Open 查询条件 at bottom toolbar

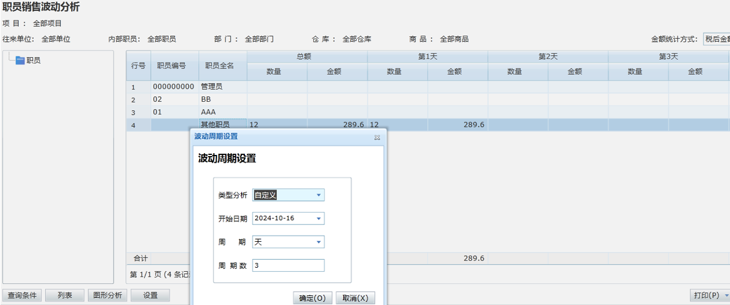[22, 295]
